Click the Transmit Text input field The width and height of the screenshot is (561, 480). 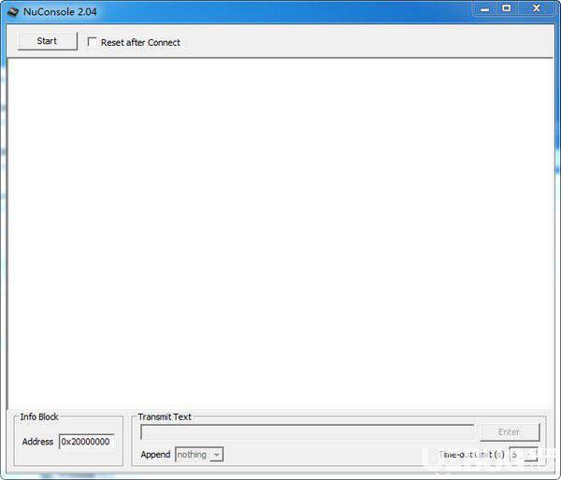pos(307,432)
